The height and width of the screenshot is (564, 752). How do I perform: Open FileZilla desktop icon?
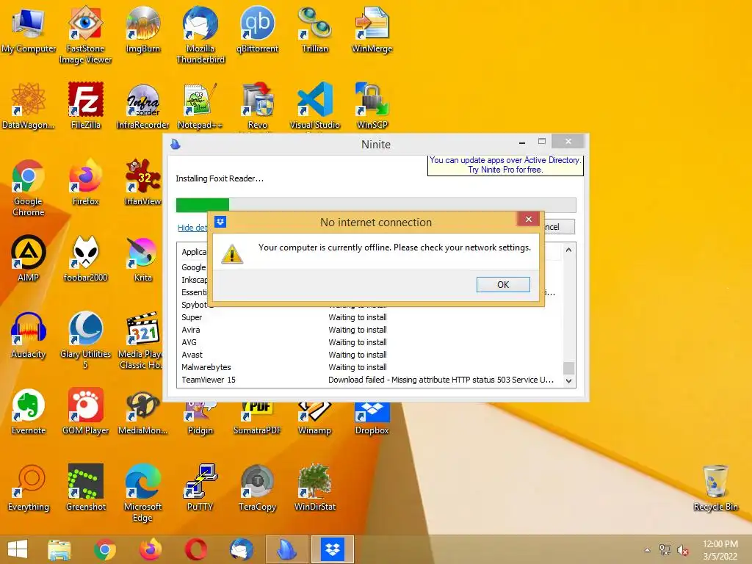coord(85,106)
